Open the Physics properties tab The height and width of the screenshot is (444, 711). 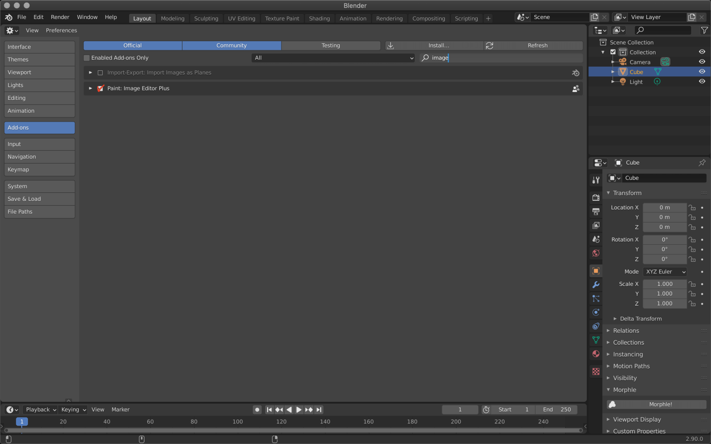pyautogui.click(x=596, y=312)
